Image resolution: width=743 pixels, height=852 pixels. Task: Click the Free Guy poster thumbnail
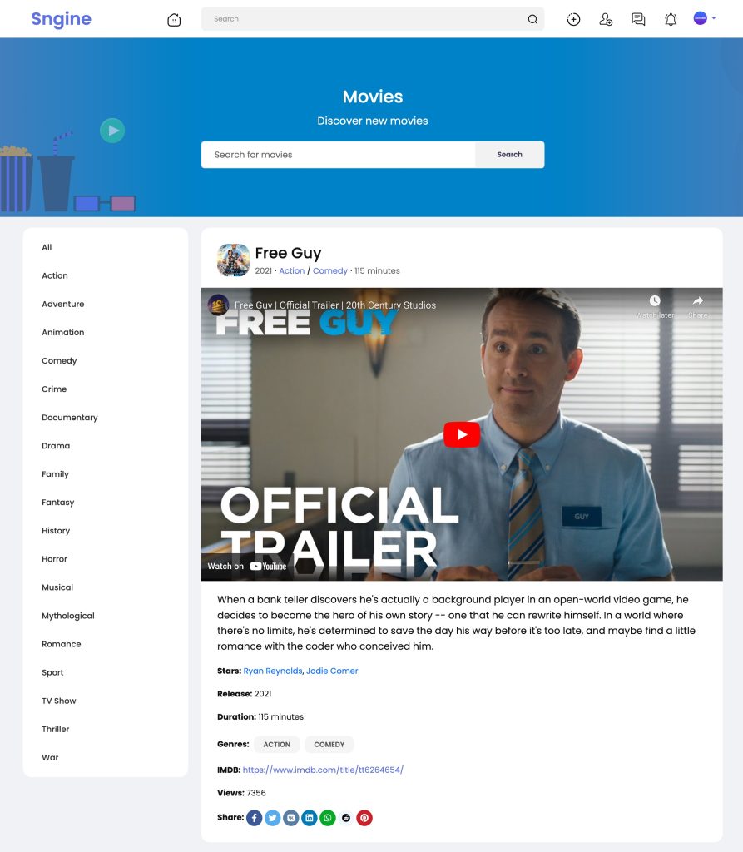coord(233,260)
